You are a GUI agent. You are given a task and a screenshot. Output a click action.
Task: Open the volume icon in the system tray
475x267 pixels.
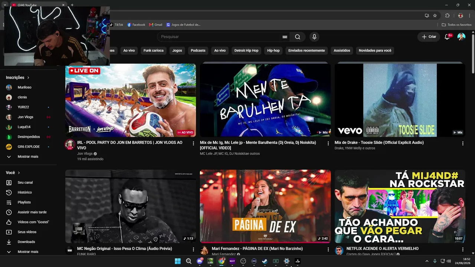pyautogui.click(x=449, y=261)
